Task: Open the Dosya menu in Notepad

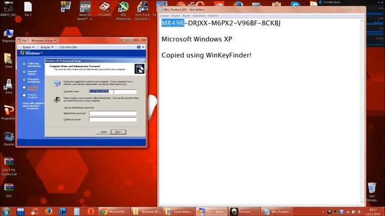Action: click(164, 16)
